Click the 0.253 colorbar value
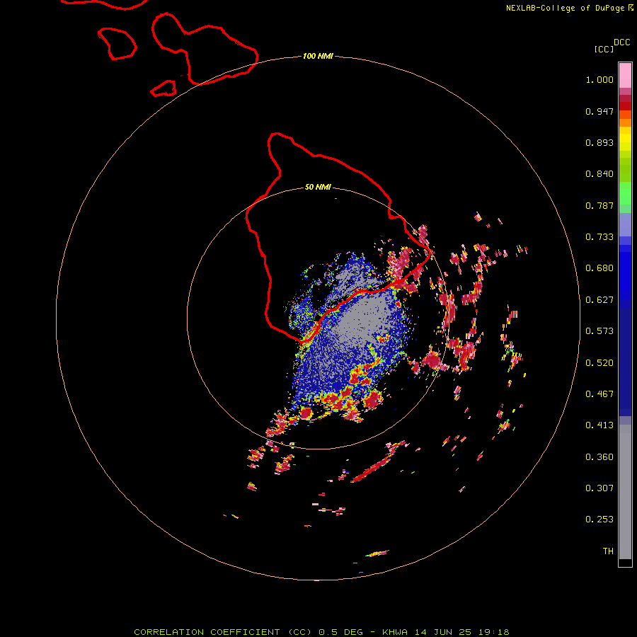Viewport: 637px width, 637px height. [x=599, y=520]
